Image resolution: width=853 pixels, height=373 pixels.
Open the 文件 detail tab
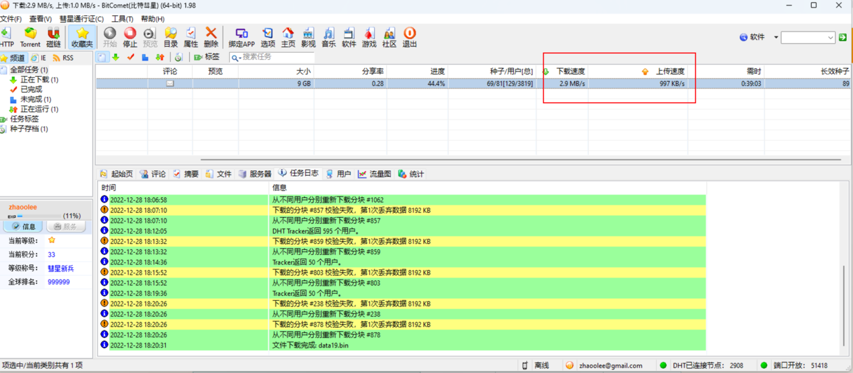click(219, 174)
